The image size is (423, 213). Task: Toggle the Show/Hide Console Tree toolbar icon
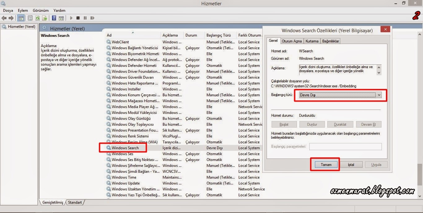(x=21, y=18)
